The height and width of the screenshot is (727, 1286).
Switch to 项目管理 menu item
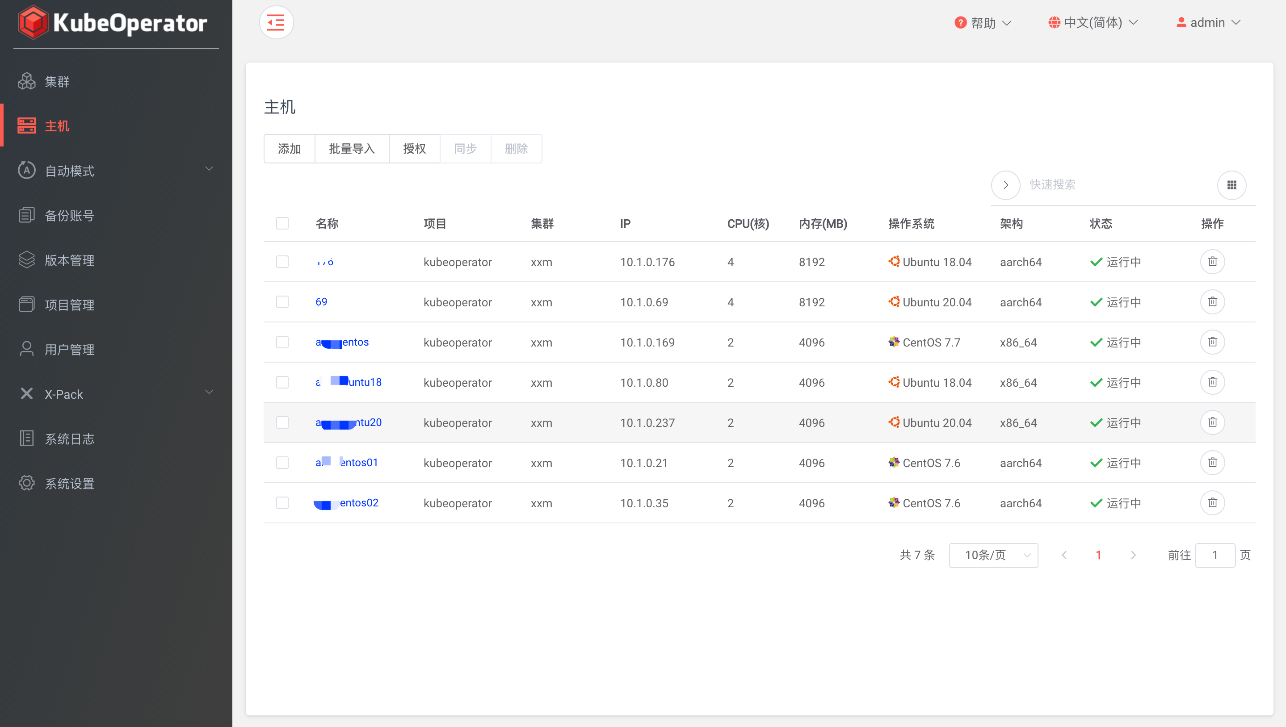tap(69, 305)
